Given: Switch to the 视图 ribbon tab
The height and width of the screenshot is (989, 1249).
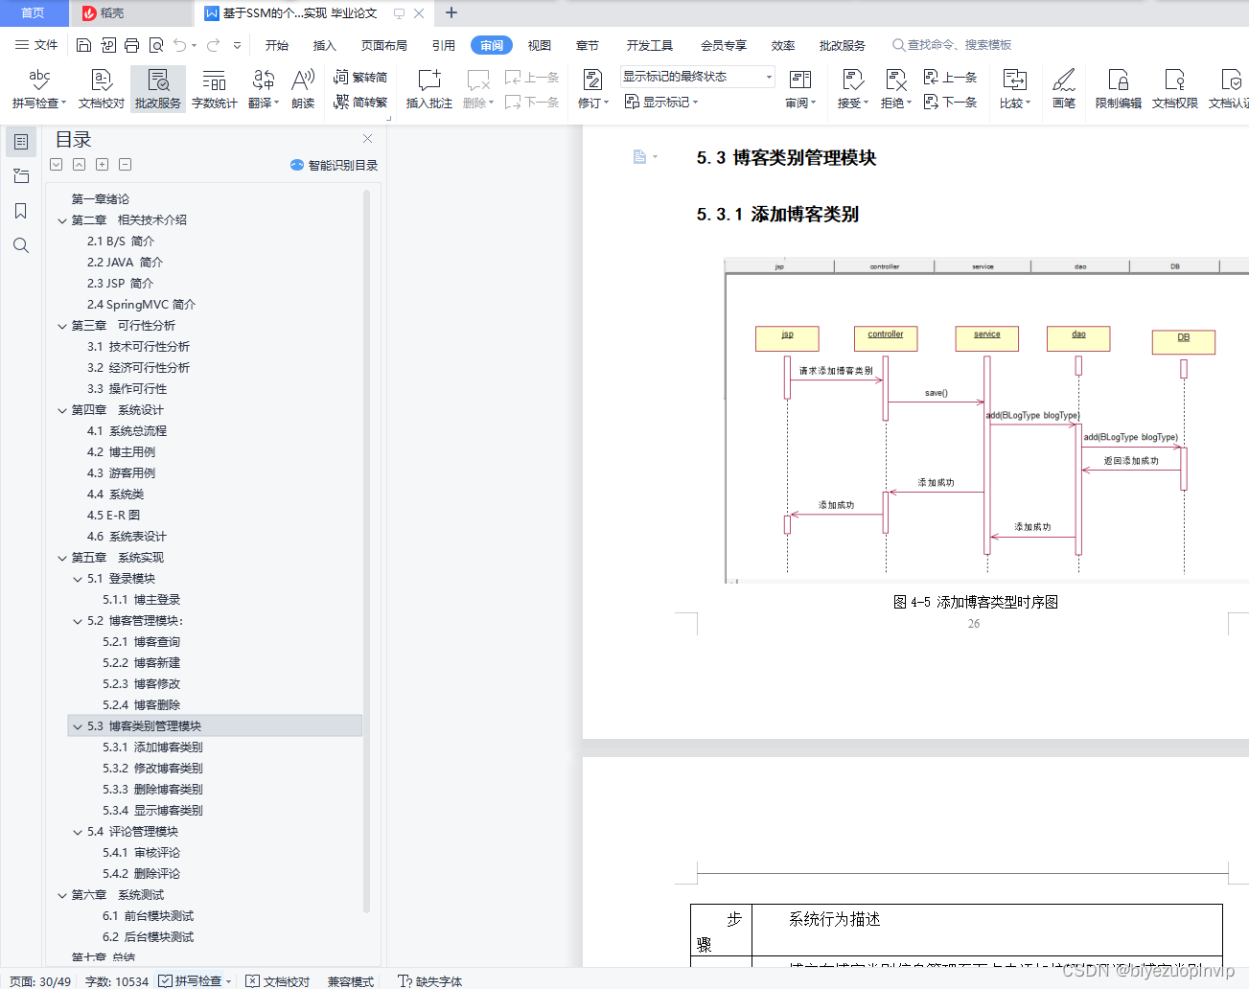Looking at the screenshot, I should tap(540, 45).
